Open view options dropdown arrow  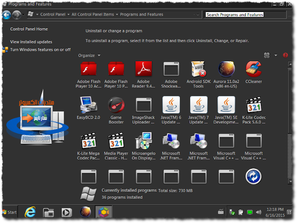coord(276,55)
